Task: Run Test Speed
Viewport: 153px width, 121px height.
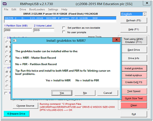Action: click(x=134, y=91)
